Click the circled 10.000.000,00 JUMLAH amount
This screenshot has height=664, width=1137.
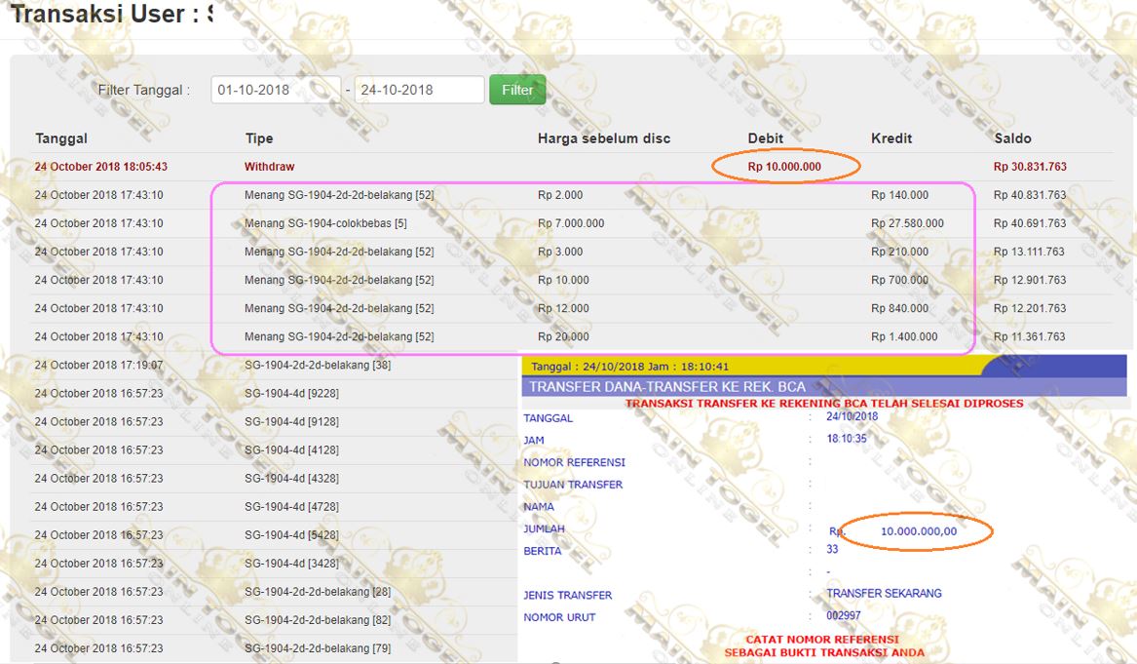(919, 531)
